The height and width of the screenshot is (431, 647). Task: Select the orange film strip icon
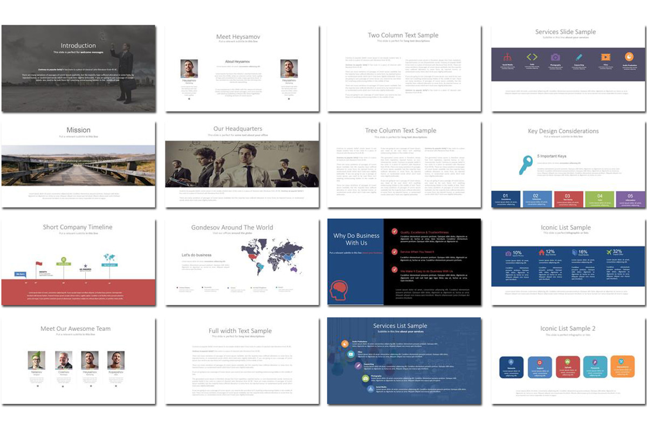tap(605, 57)
